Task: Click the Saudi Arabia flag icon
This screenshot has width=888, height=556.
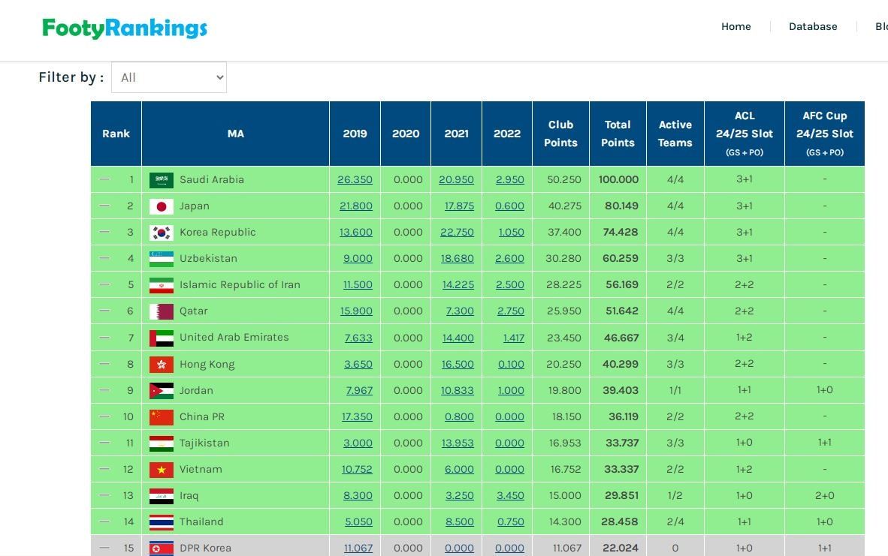Action: [x=161, y=180]
